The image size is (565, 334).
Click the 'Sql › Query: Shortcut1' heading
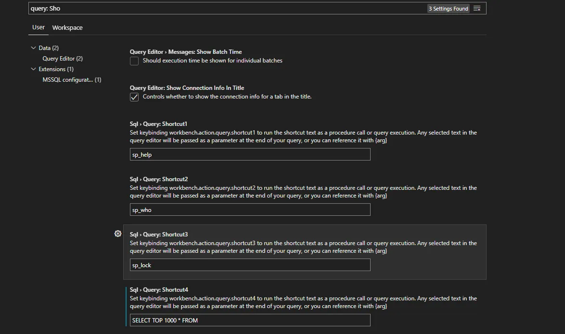click(x=158, y=124)
